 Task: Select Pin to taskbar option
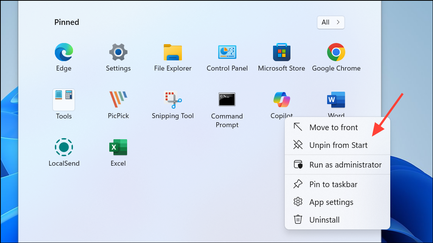pyautogui.click(x=337, y=184)
